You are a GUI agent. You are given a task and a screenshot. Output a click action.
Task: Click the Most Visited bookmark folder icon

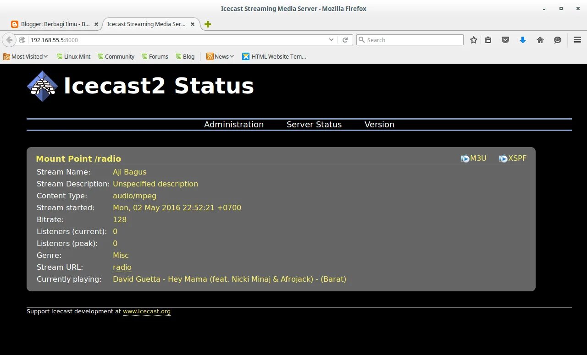tap(6, 56)
